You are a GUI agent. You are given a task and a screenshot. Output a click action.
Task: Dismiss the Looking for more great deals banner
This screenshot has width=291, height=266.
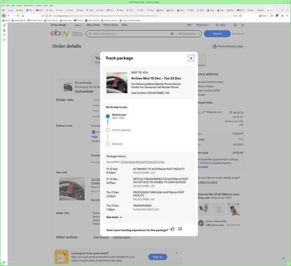(177, 253)
